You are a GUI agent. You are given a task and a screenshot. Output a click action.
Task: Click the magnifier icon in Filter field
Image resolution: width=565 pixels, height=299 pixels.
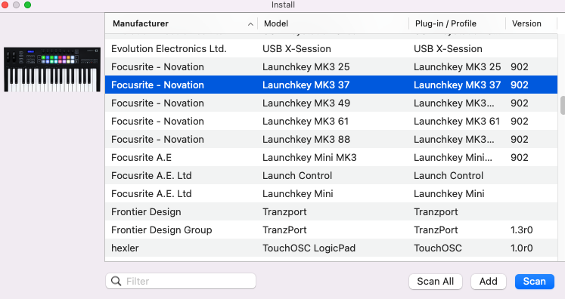tap(116, 281)
